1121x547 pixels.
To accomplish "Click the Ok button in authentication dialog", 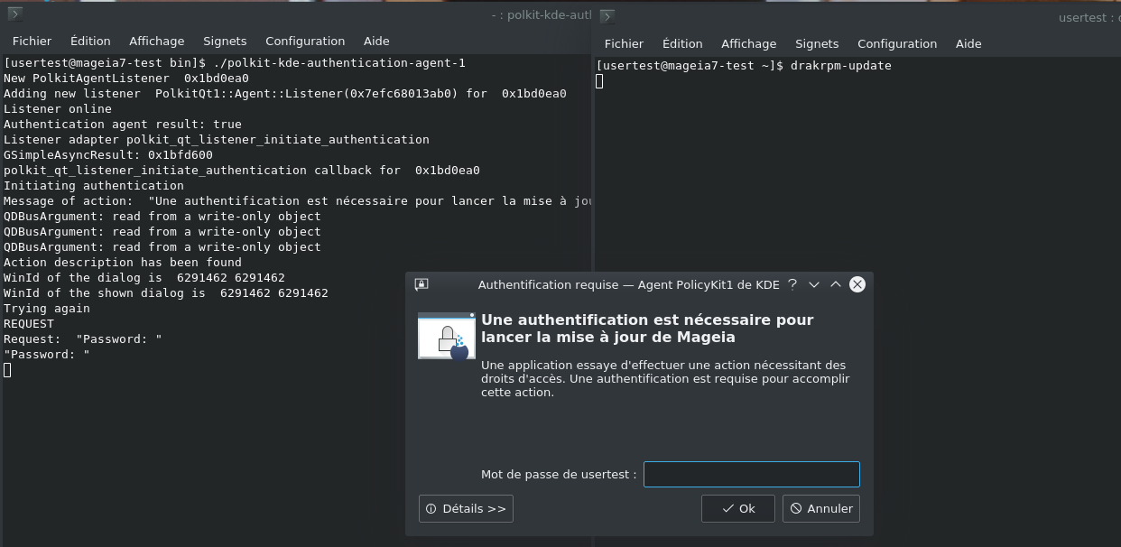I will 738,508.
